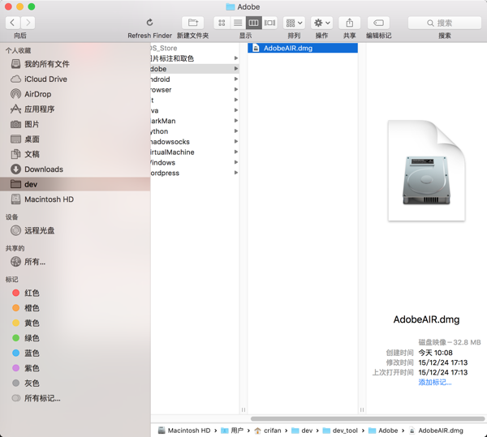Open 所有... shared item in sidebar
Viewport: 487px width, 437px height.
pos(75,262)
